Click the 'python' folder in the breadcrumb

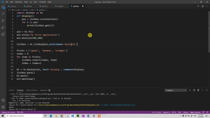tap(25, 10)
